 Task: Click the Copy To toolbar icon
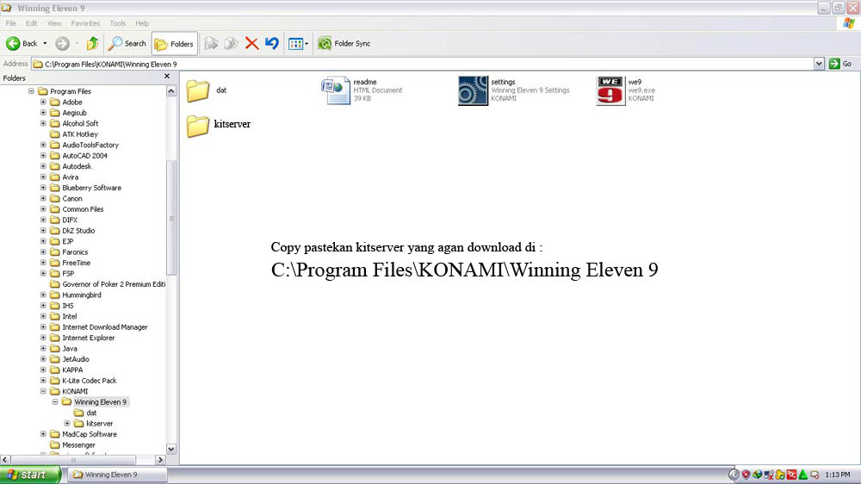coord(231,43)
